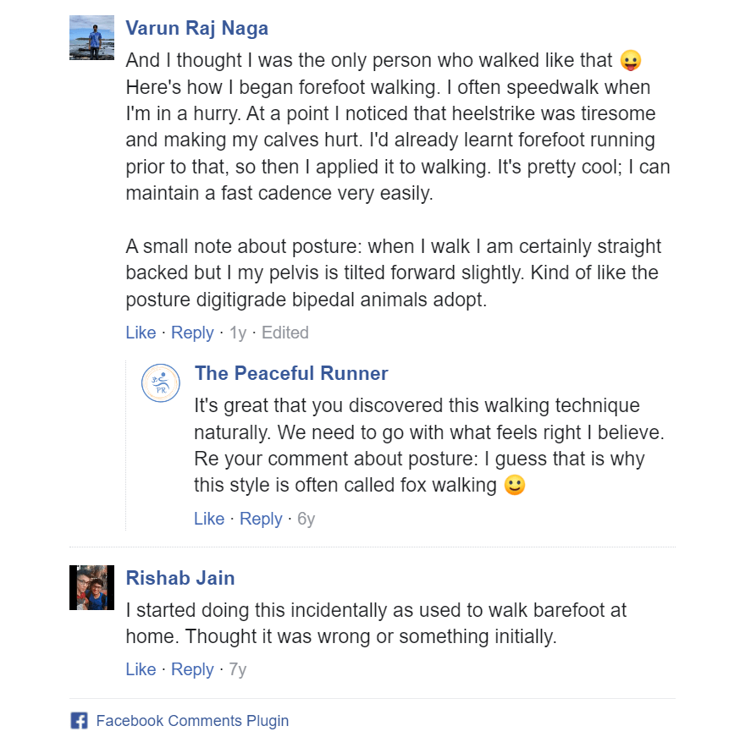Click Rishab Jain's name link
751x748 pixels.
[179, 578]
